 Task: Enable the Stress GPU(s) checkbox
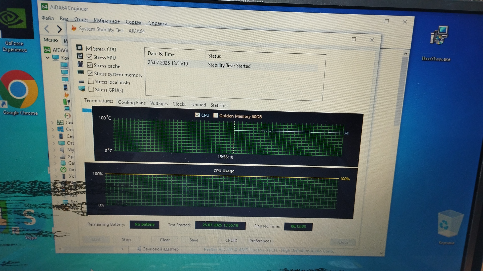(91, 89)
